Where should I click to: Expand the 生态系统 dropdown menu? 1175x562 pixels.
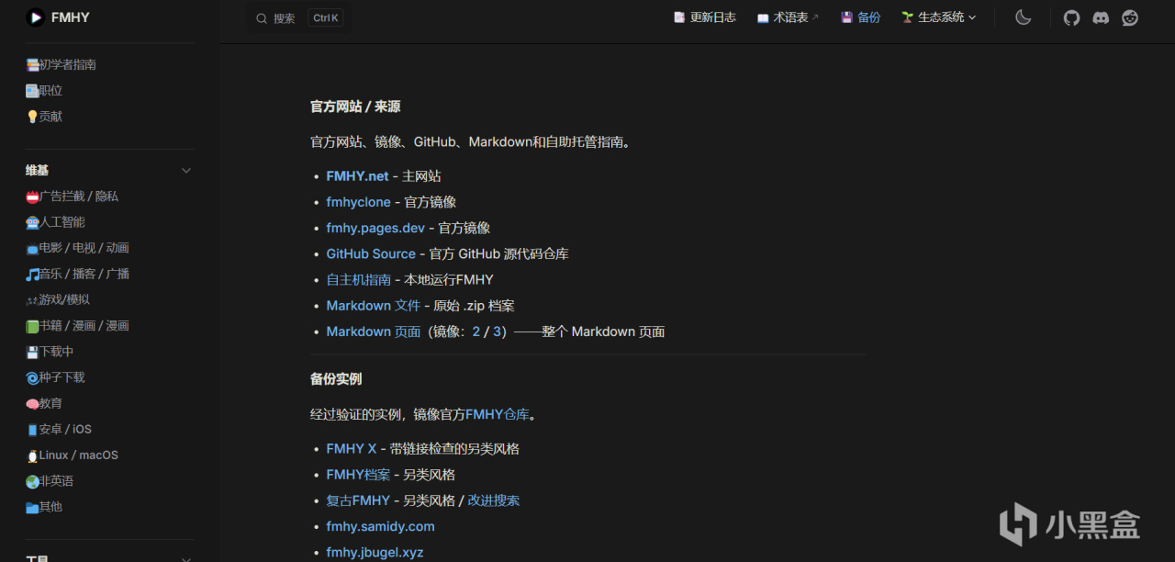(x=938, y=17)
